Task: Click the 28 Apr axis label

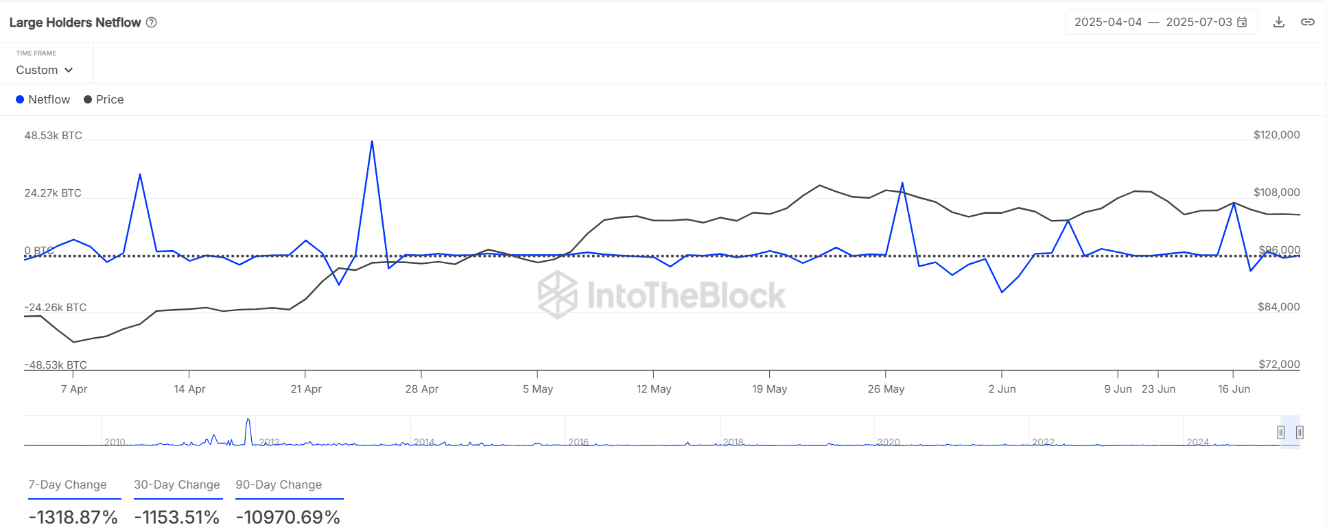Action: tap(421, 389)
